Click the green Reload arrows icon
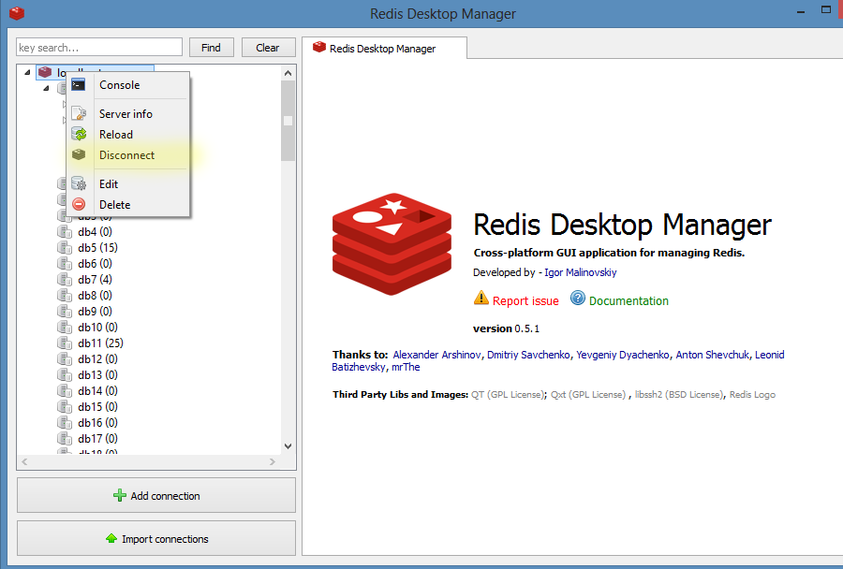 tap(79, 134)
